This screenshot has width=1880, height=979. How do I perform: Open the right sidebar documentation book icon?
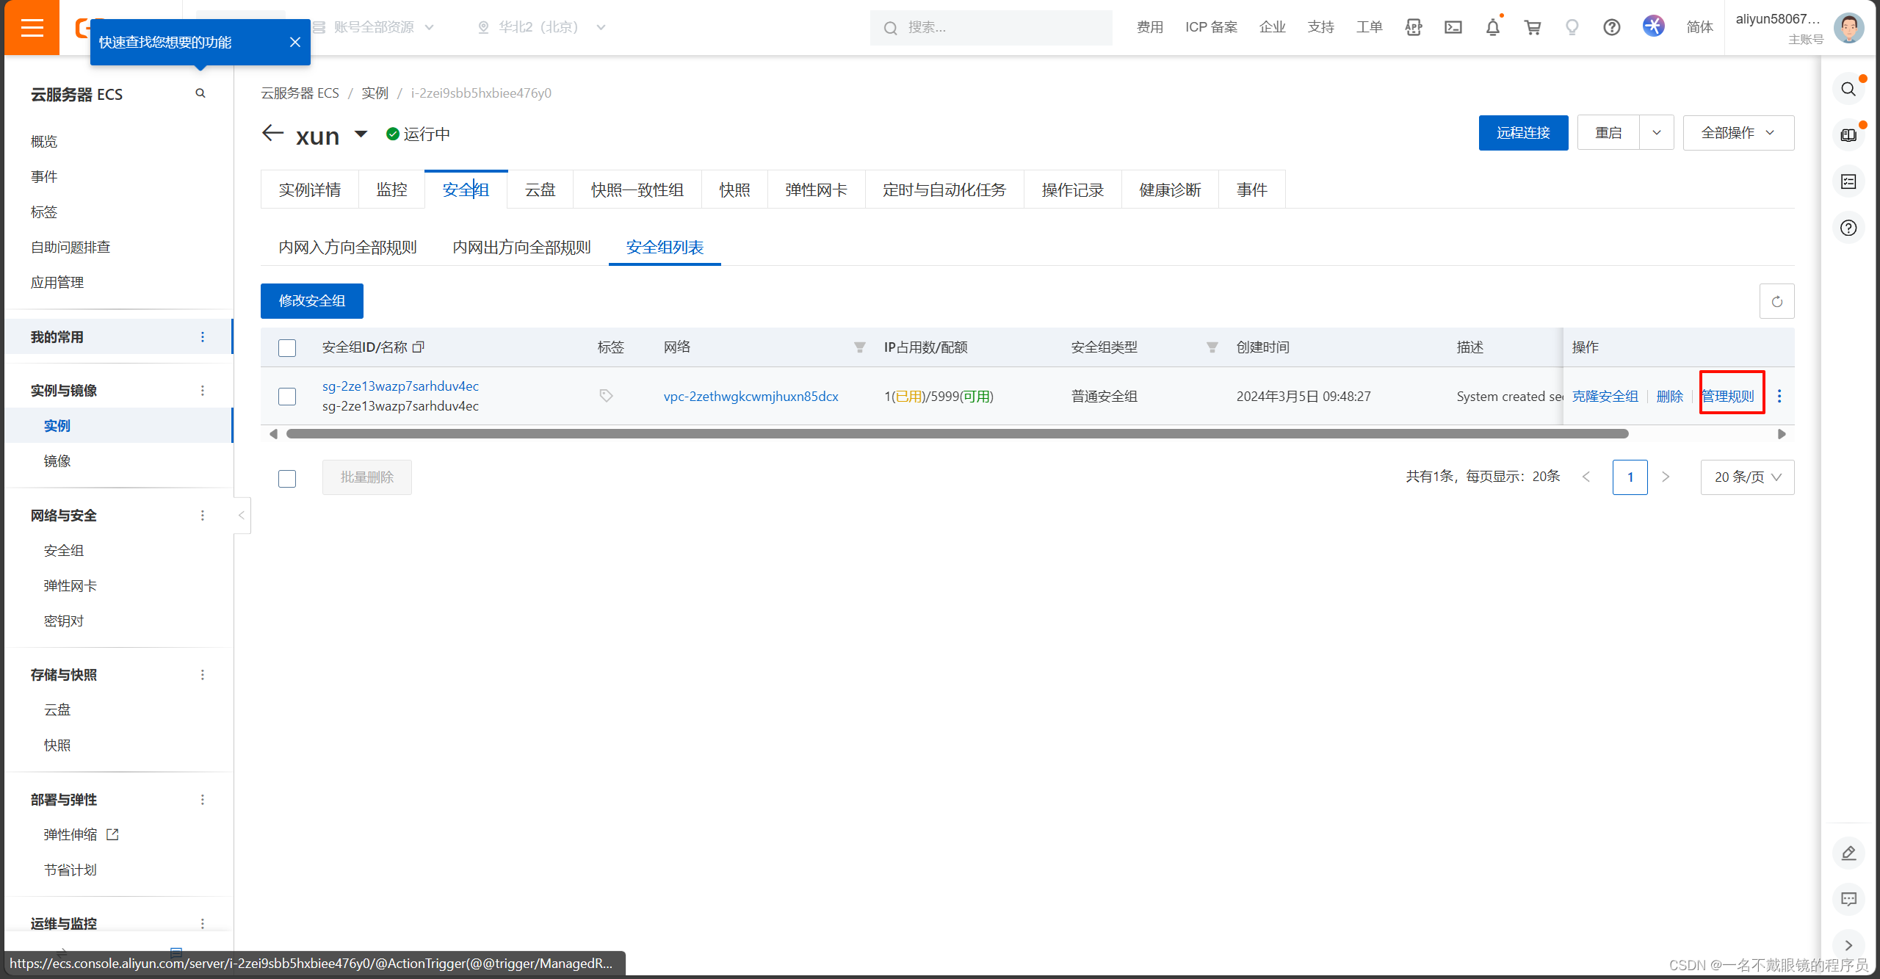[1849, 135]
